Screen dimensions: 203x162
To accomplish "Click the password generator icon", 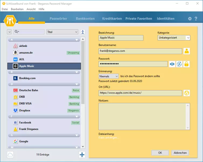I will tap(179, 64).
